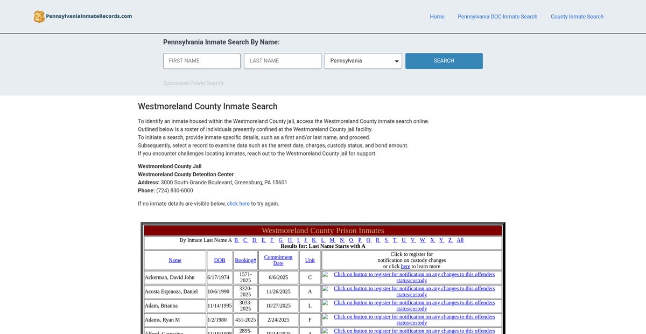Filter inmates by last name letter O

(x=351, y=240)
